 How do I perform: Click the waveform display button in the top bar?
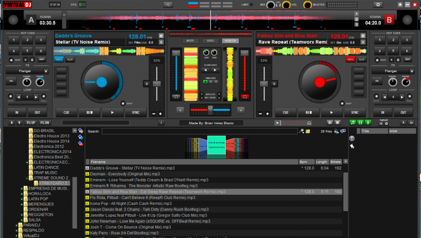pos(168,5)
